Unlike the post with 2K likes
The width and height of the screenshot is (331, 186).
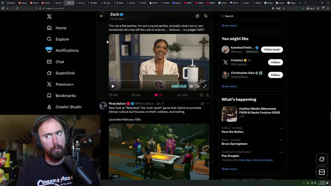click(158, 95)
